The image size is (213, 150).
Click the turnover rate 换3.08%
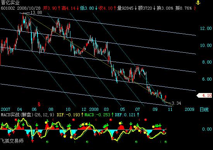click(x=165, y=8)
